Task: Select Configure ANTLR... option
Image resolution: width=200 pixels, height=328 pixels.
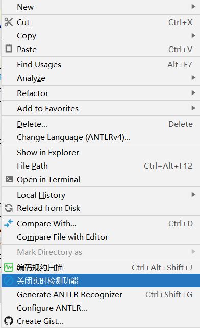Action: tap(101, 308)
